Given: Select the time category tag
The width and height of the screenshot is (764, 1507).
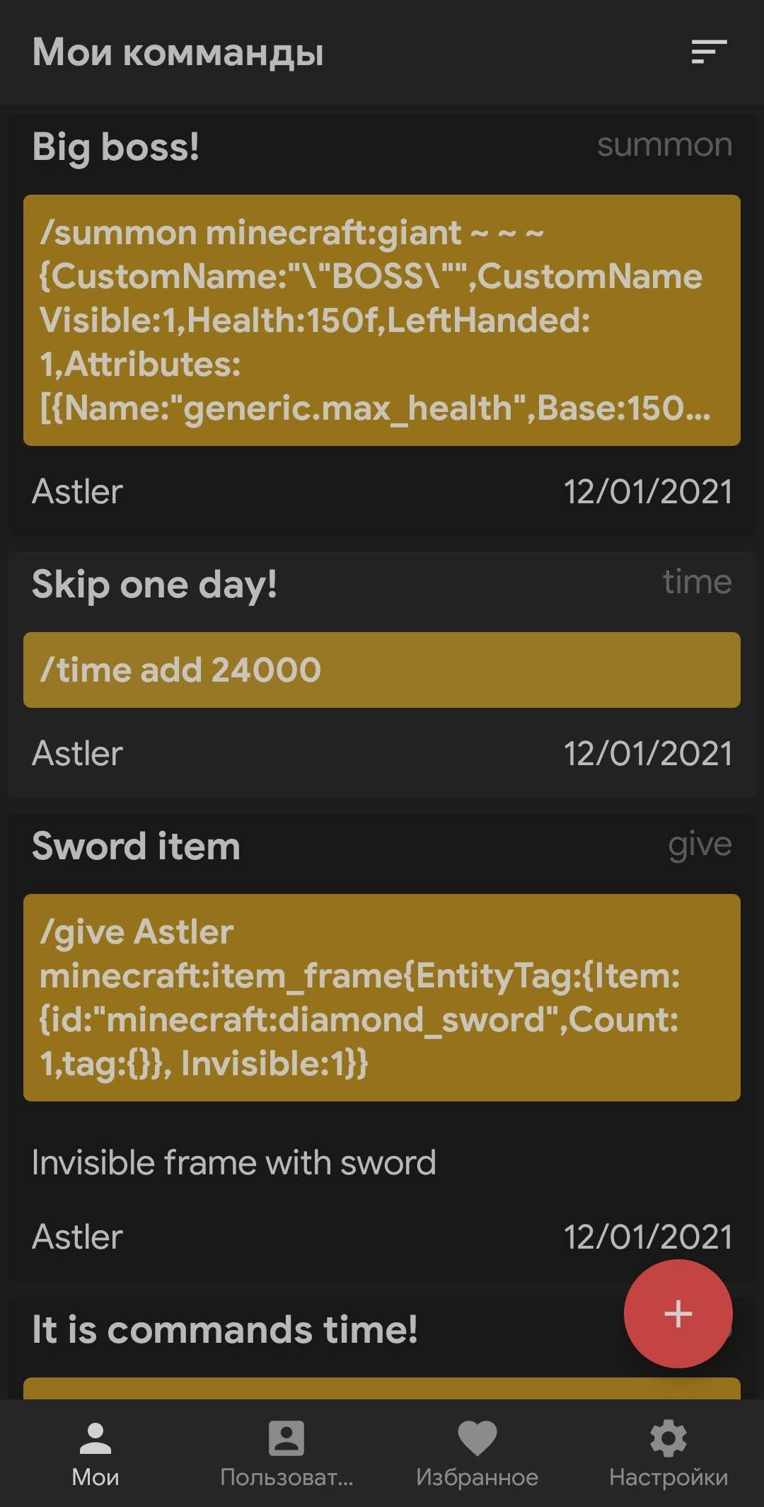Looking at the screenshot, I should [x=697, y=582].
